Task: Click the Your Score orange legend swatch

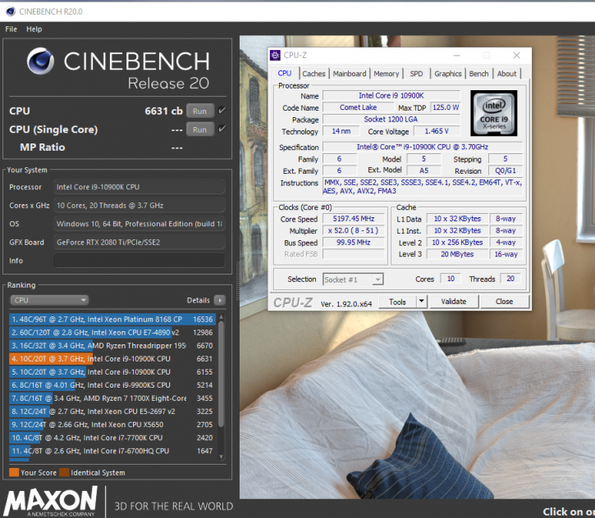Action: point(14,473)
